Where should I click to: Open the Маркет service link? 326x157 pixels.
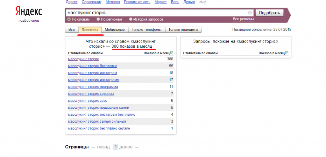point(161,2)
